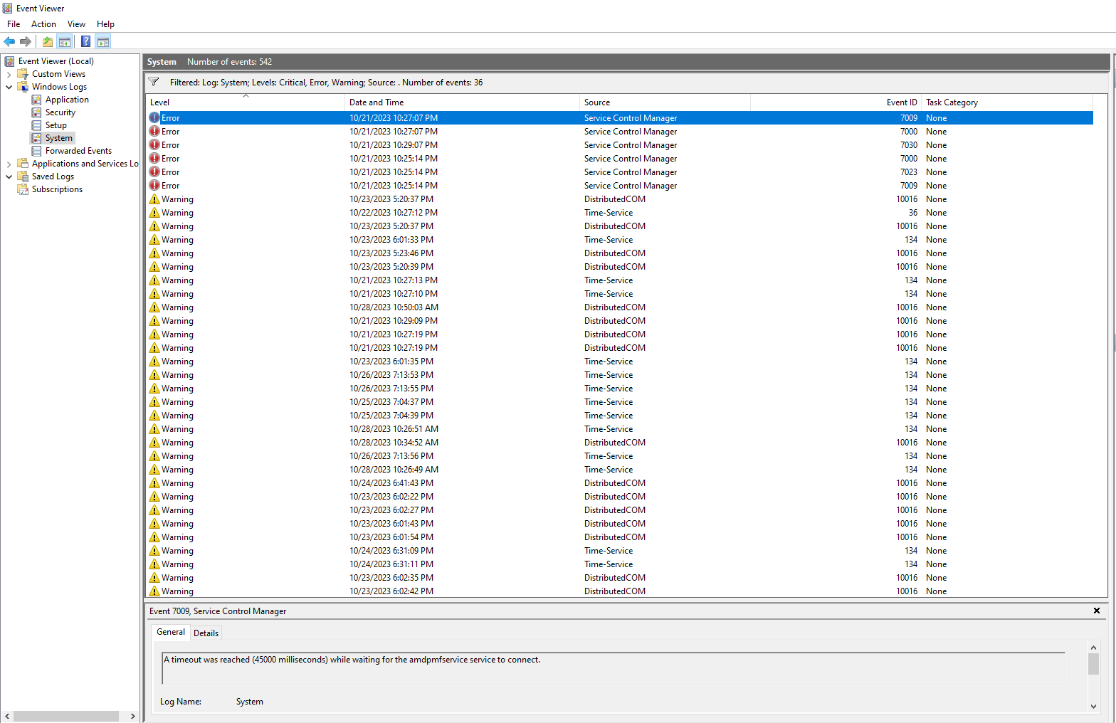Click the blue Help question-mark toolbar icon
The height and width of the screenshot is (723, 1116).
tap(86, 41)
